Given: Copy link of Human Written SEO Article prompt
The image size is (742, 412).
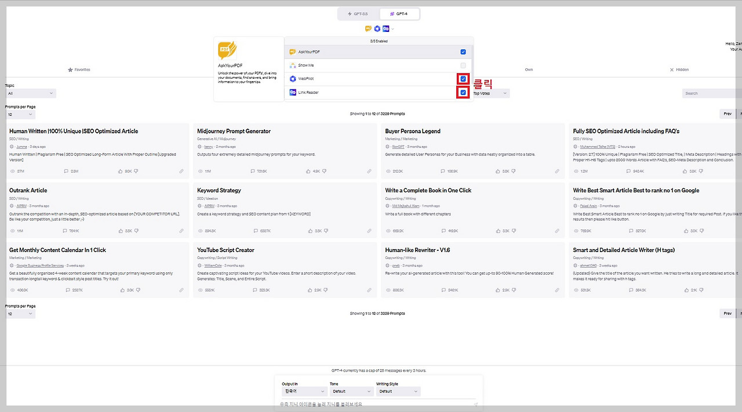Looking at the screenshot, I should [x=181, y=172].
